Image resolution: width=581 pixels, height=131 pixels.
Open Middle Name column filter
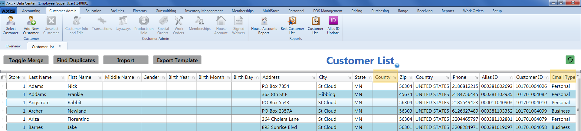click(x=138, y=78)
